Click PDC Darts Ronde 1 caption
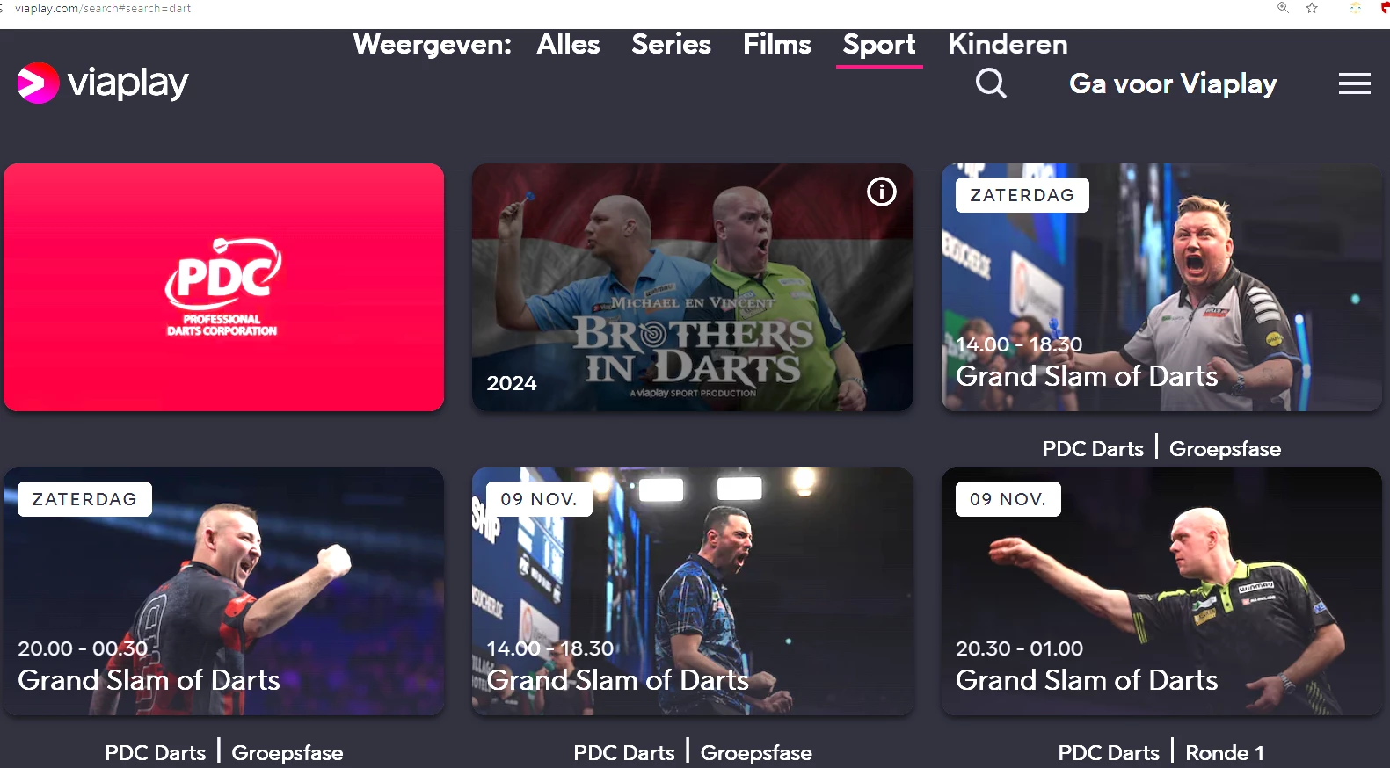The width and height of the screenshot is (1390, 768). pyautogui.click(x=1161, y=753)
